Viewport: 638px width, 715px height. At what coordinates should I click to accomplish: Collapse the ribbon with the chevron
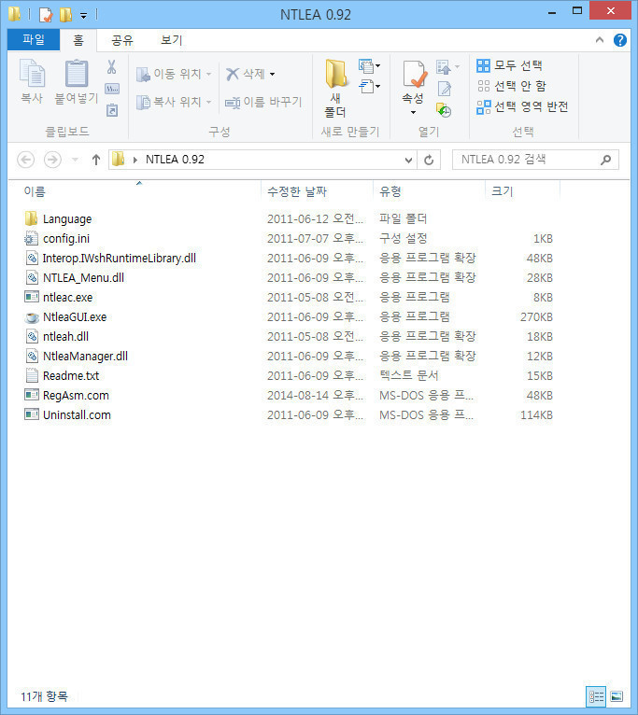pos(599,40)
